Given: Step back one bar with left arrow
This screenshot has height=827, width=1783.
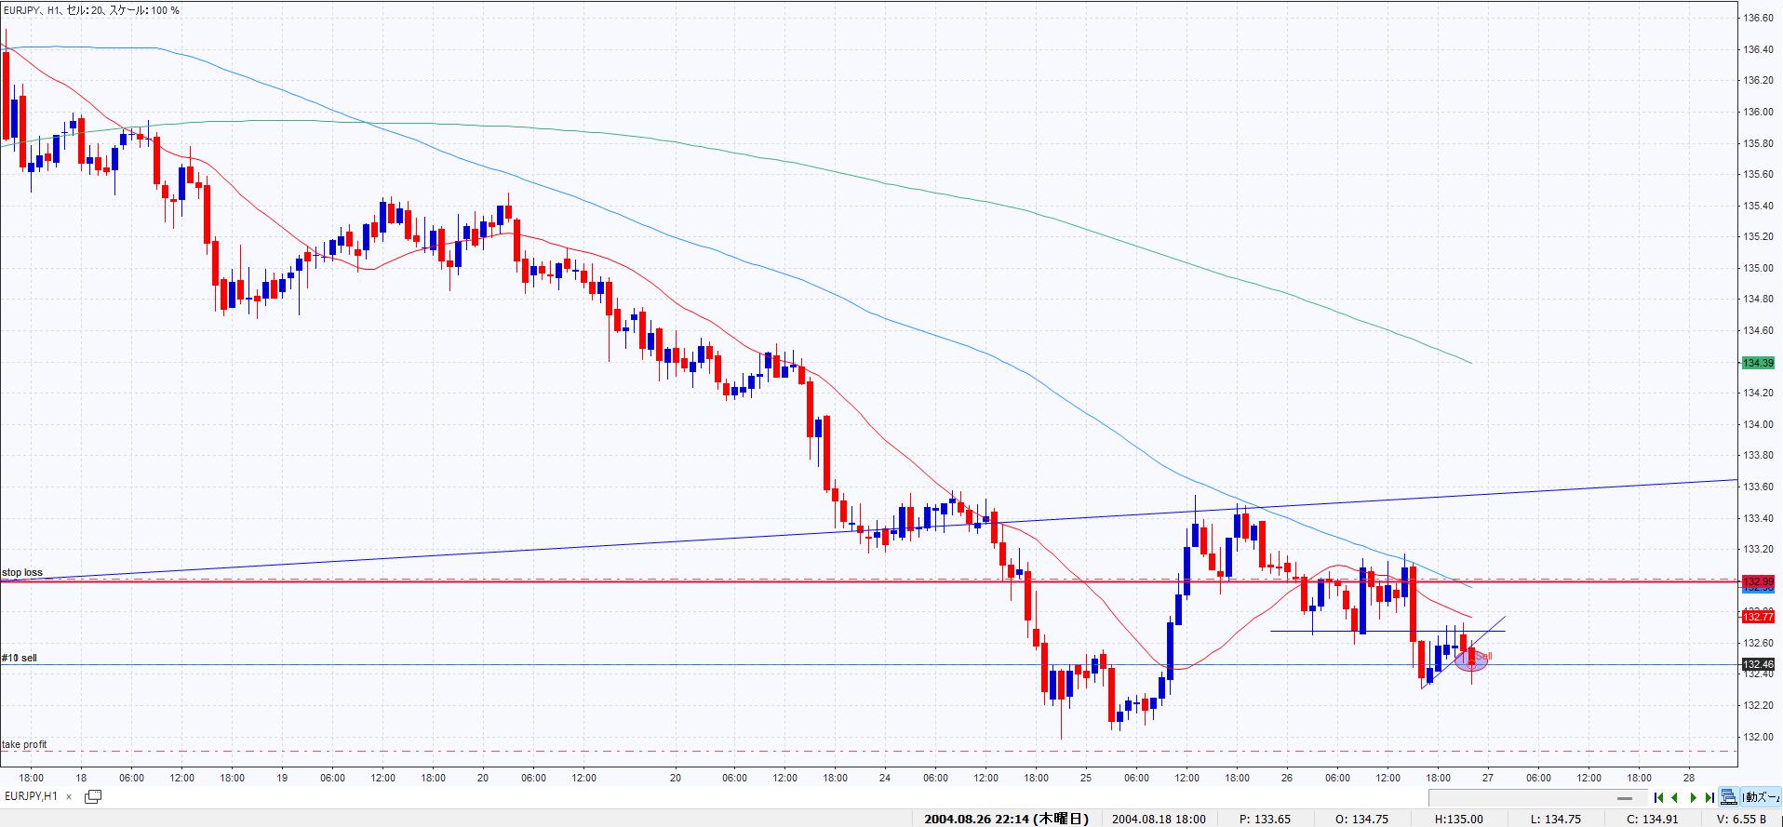Looking at the screenshot, I should [1675, 797].
